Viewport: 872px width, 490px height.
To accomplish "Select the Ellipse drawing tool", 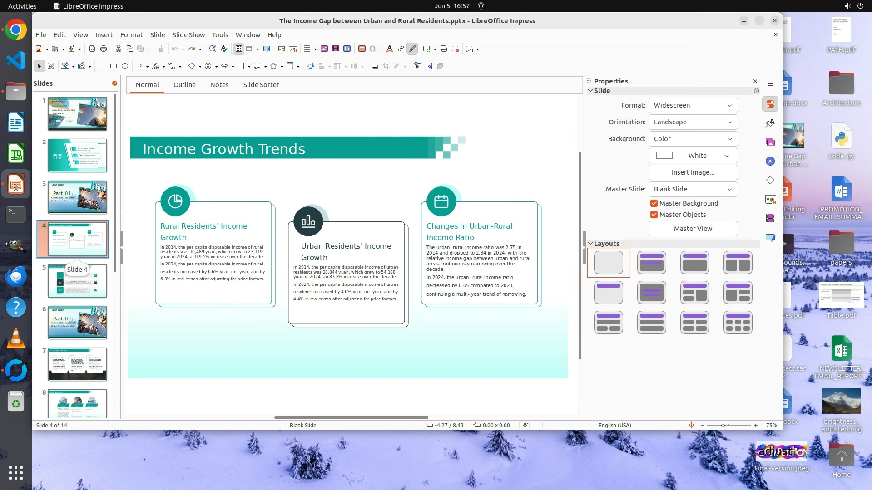I will pos(125,66).
